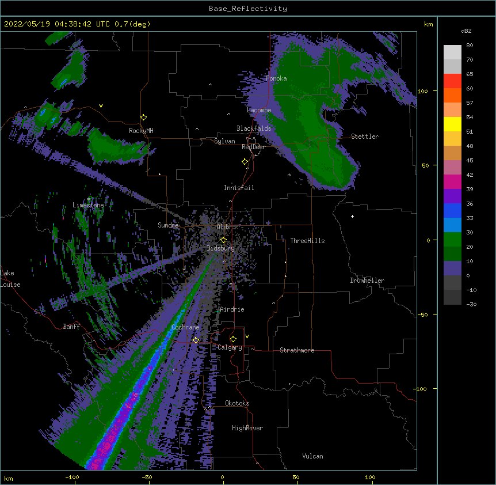The height and width of the screenshot is (485, 496).
Task: Click the white asterisk marker east of Innisfail
Action: 289,175
